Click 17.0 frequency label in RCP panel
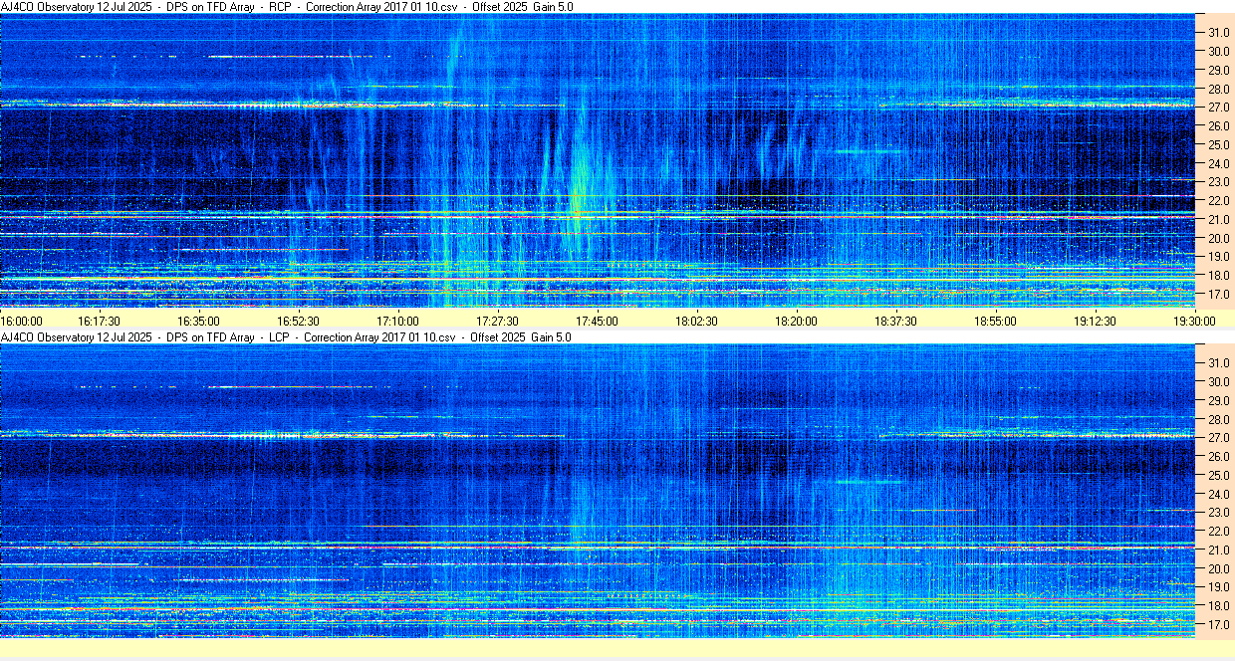 point(1218,295)
